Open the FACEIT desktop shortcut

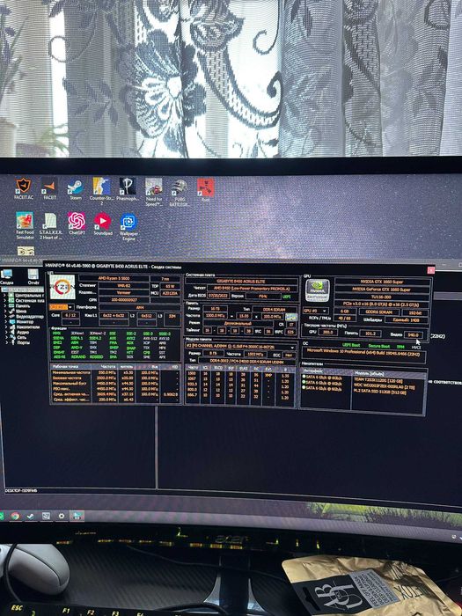[x=49, y=188]
